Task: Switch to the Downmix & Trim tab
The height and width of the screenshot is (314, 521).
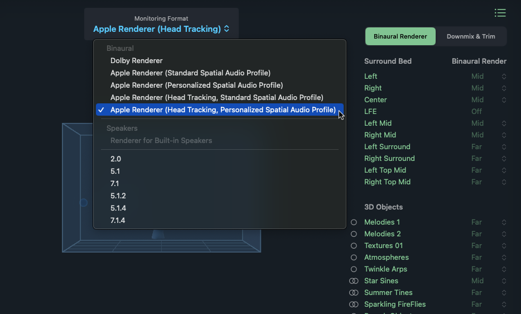Action: (471, 37)
